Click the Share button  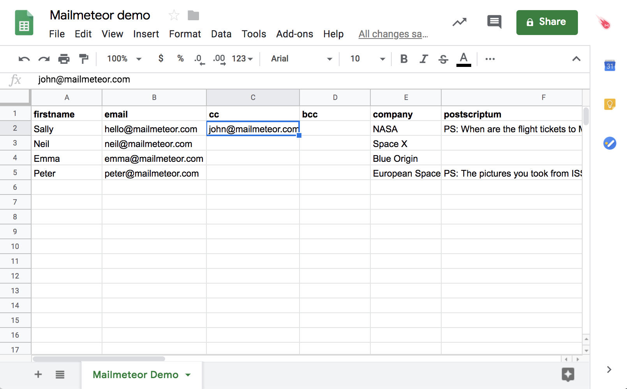pos(547,22)
